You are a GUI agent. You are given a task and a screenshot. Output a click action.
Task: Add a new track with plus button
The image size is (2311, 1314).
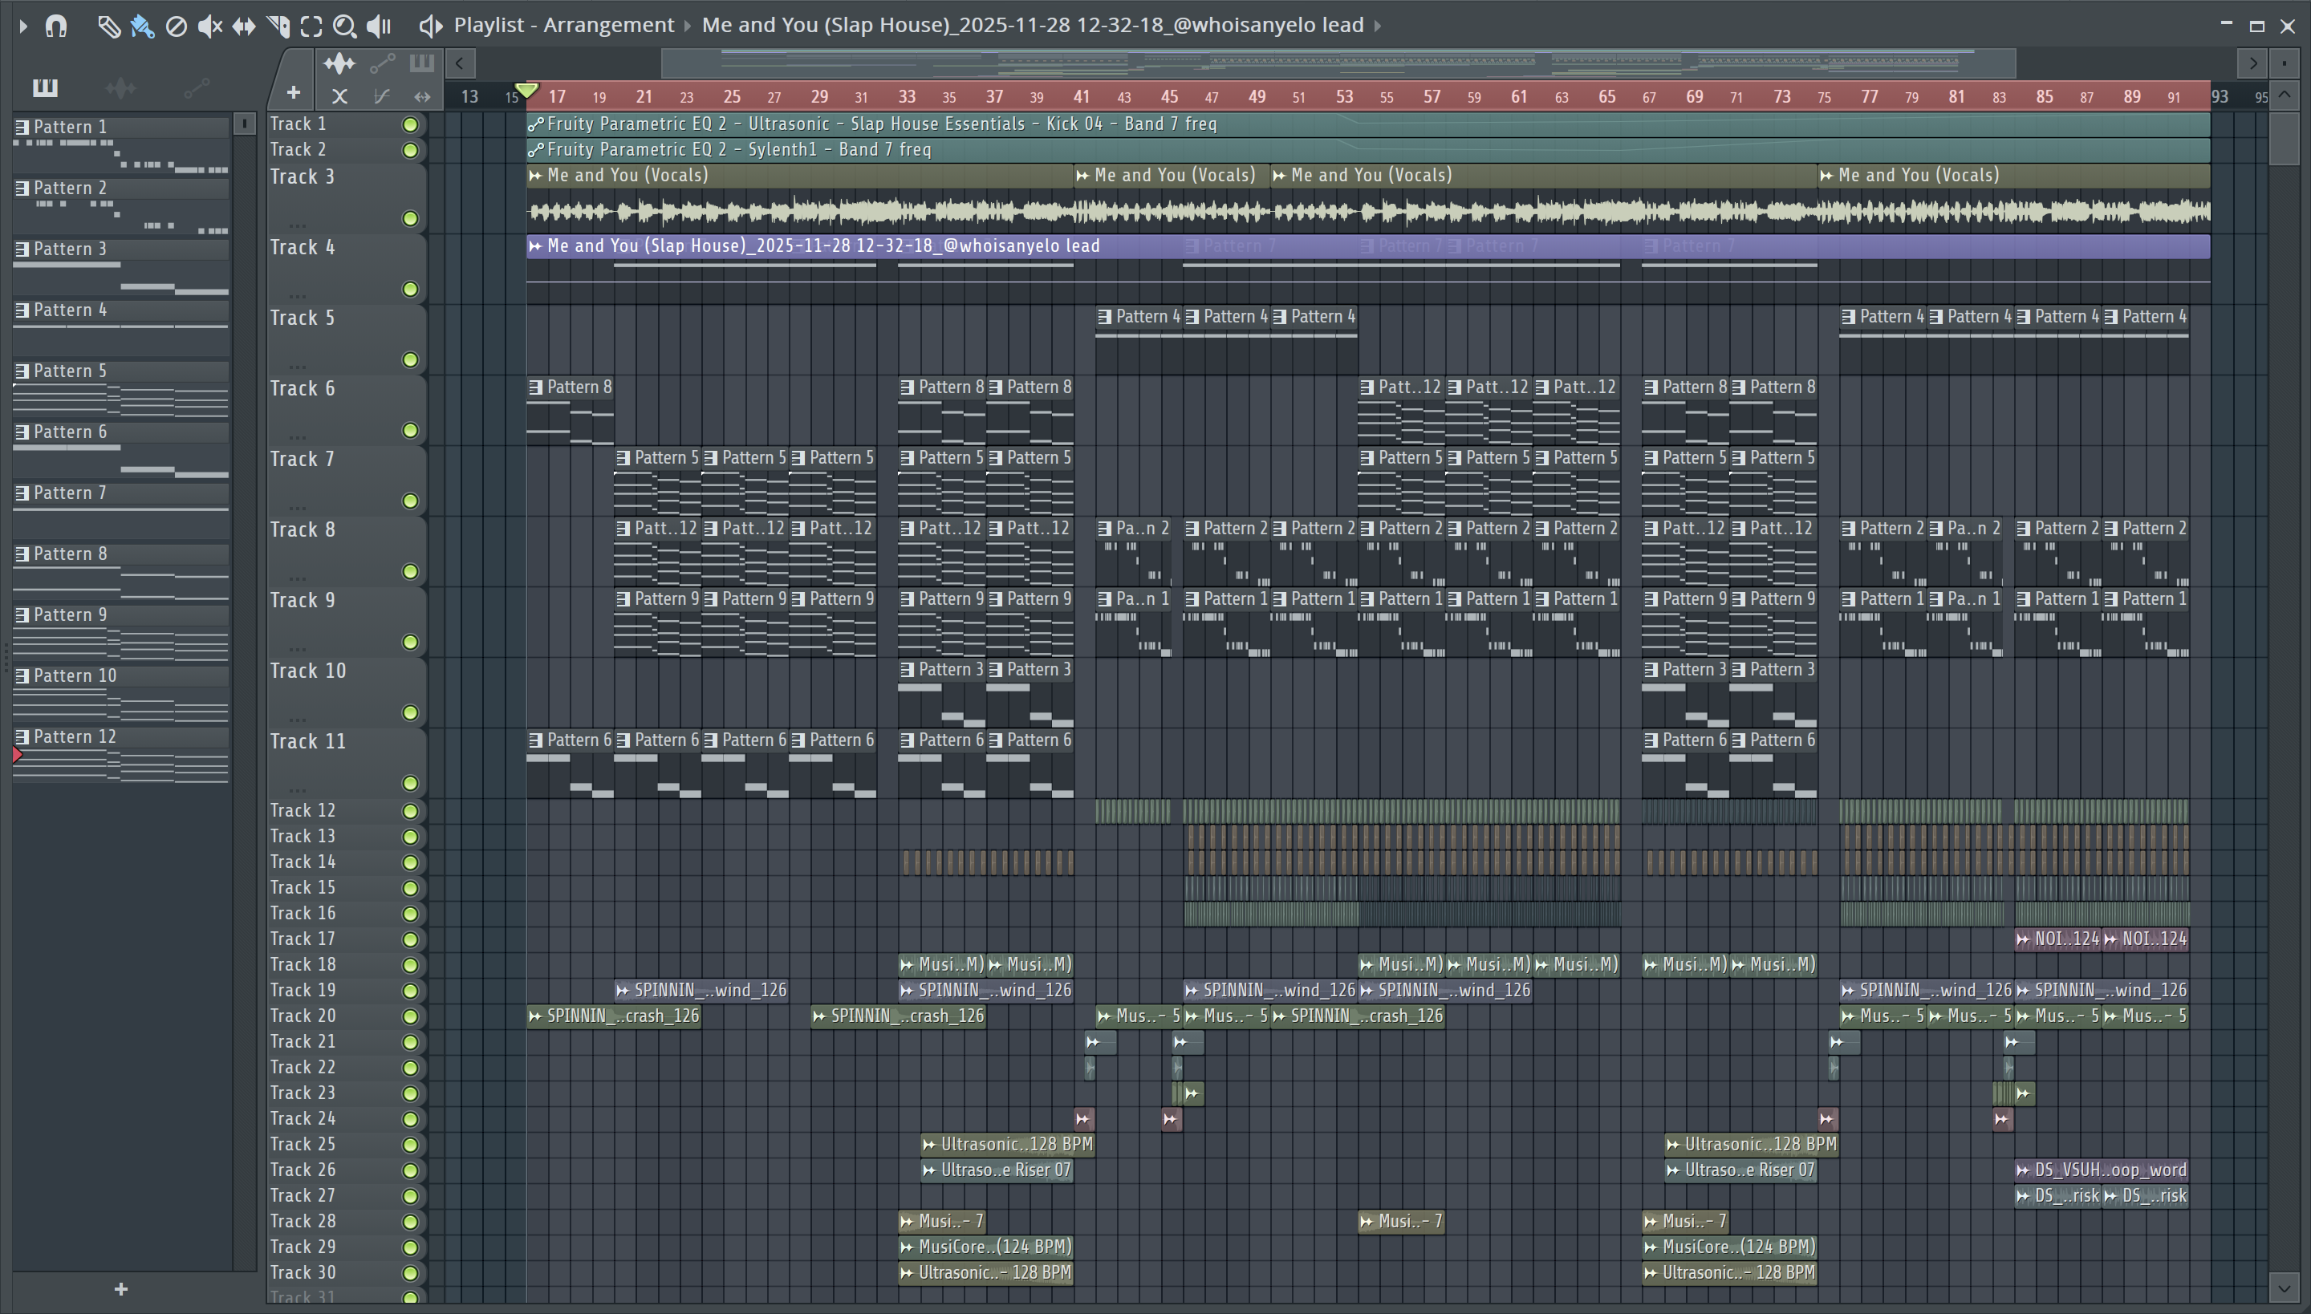pos(294,92)
